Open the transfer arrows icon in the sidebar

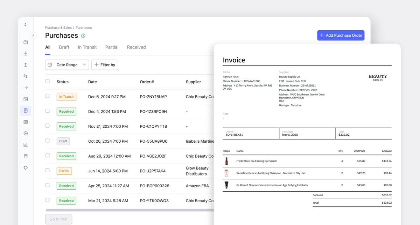coord(25,76)
